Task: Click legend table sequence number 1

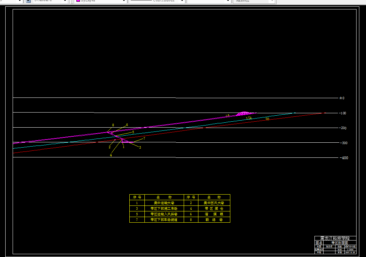Action: [x=137, y=203]
